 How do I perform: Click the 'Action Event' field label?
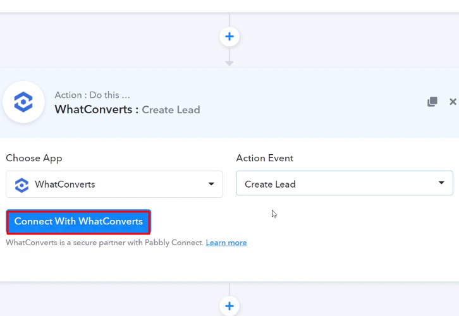click(x=265, y=158)
